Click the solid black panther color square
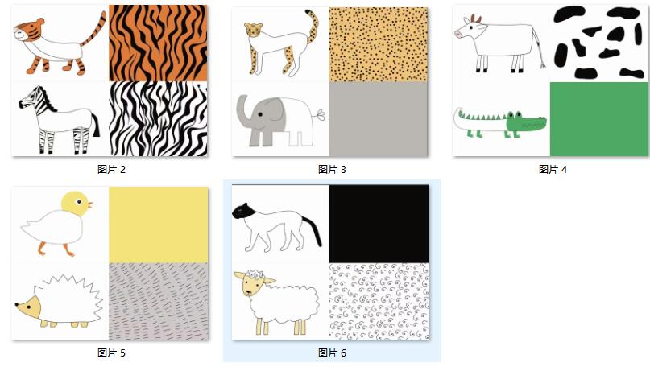 pos(379,224)
